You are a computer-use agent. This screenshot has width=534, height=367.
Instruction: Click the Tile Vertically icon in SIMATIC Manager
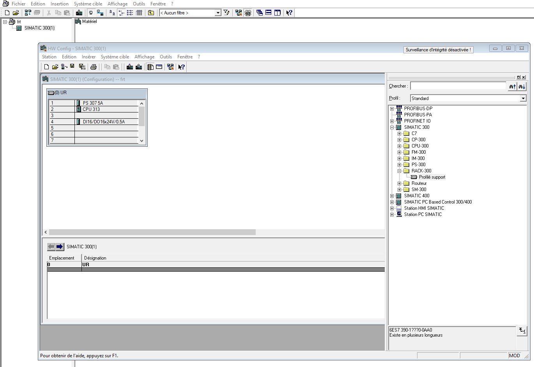click(278, 13)
